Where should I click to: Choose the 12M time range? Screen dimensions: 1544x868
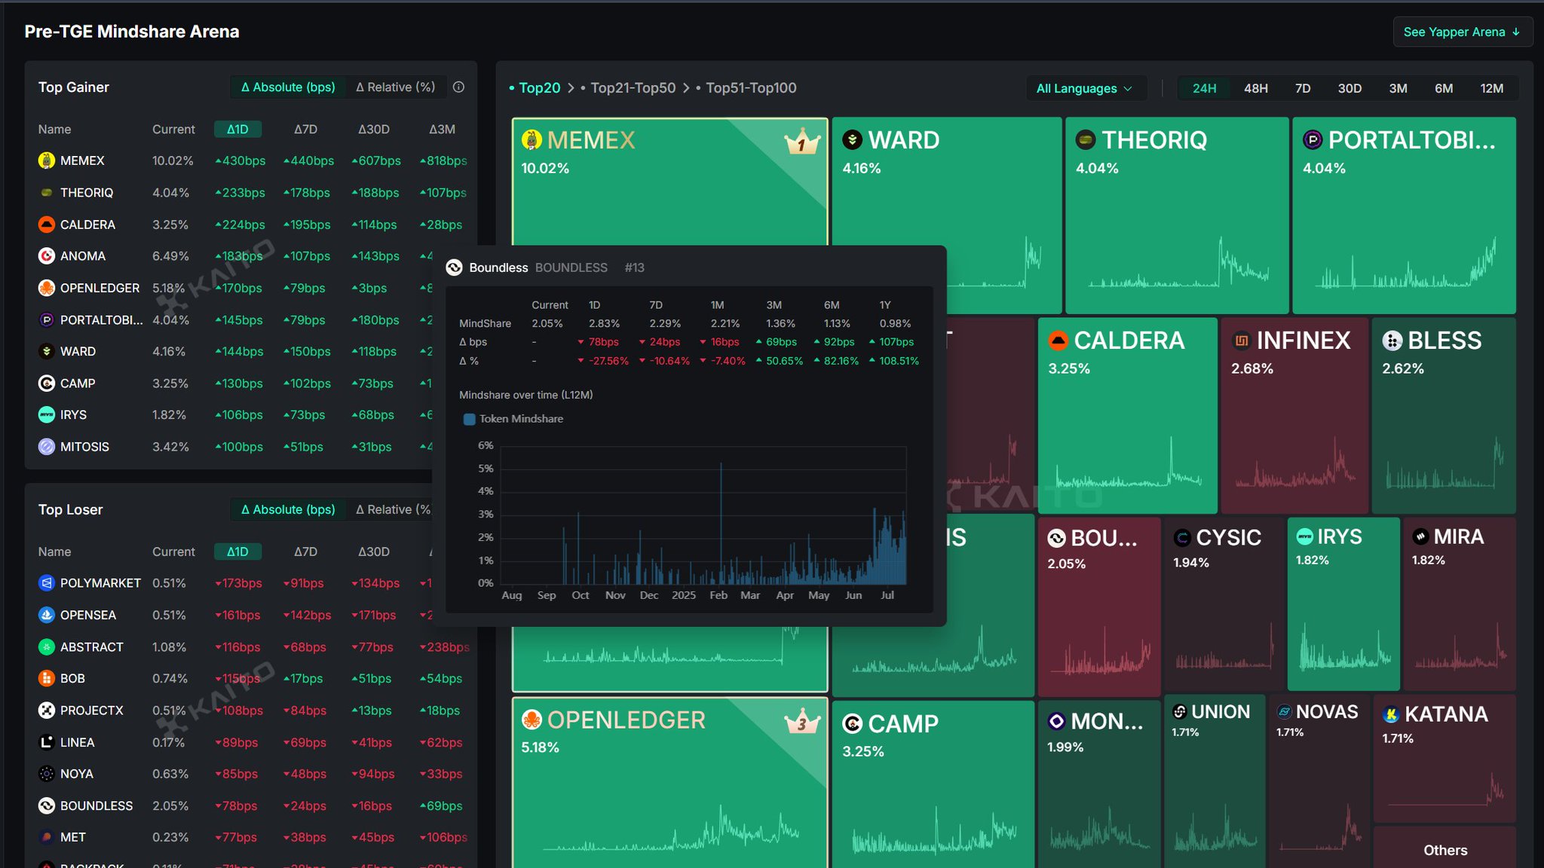(x=1491, y=88)
